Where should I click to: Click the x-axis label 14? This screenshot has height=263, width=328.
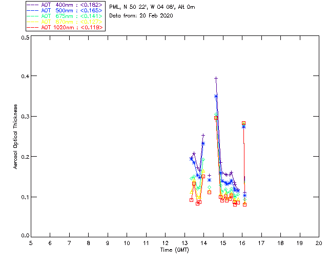click(x=204, y=243)
